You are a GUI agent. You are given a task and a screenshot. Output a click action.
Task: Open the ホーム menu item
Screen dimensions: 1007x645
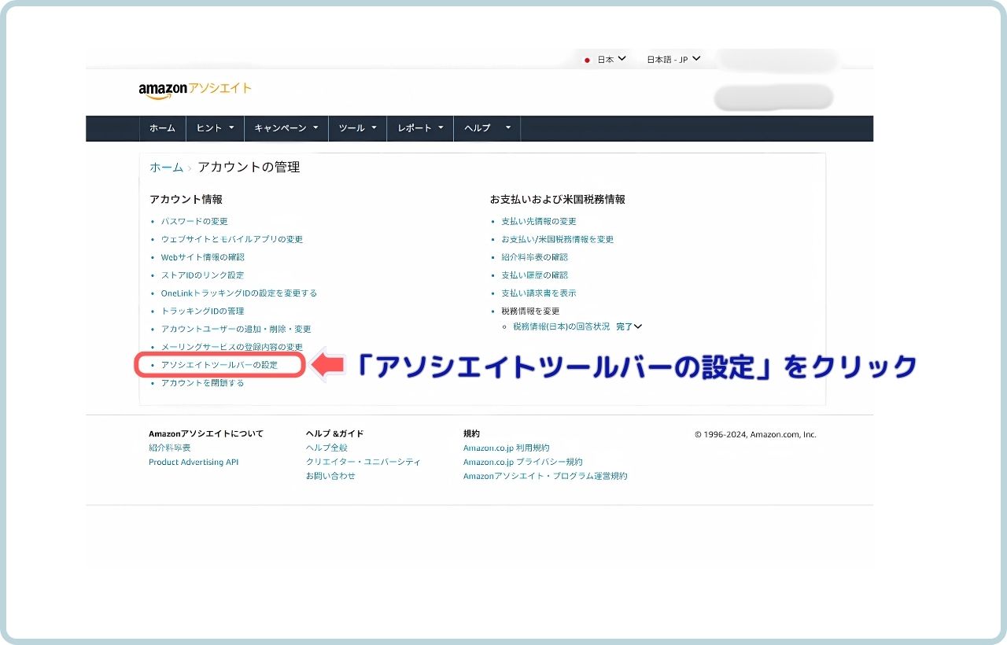coord(162,128)
